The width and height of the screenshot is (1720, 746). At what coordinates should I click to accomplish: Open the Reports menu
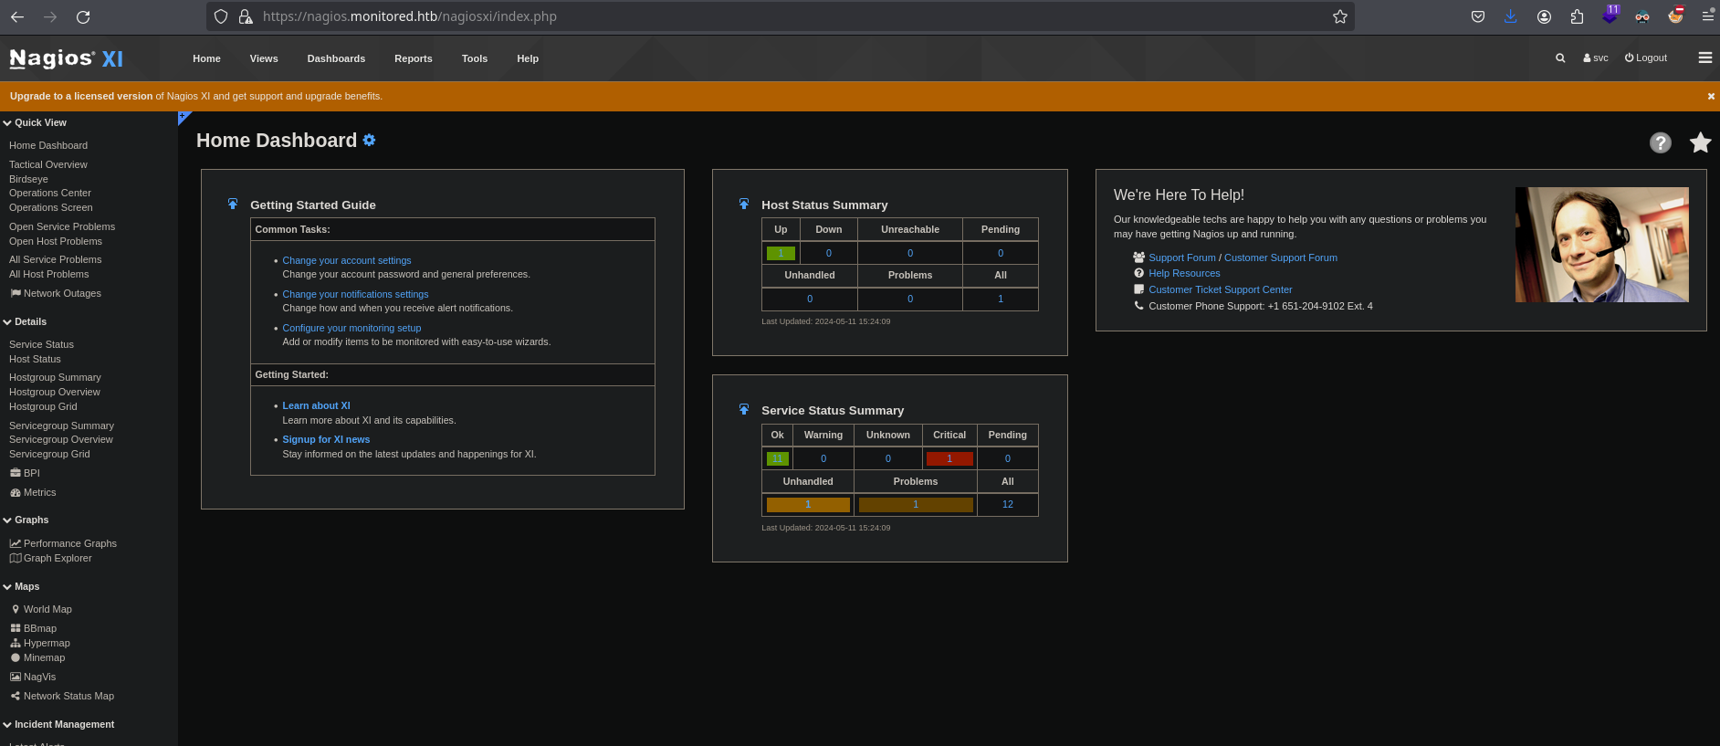tap(414, 58)
